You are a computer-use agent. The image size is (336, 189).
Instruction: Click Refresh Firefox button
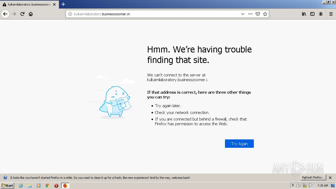tap(313, 177)
